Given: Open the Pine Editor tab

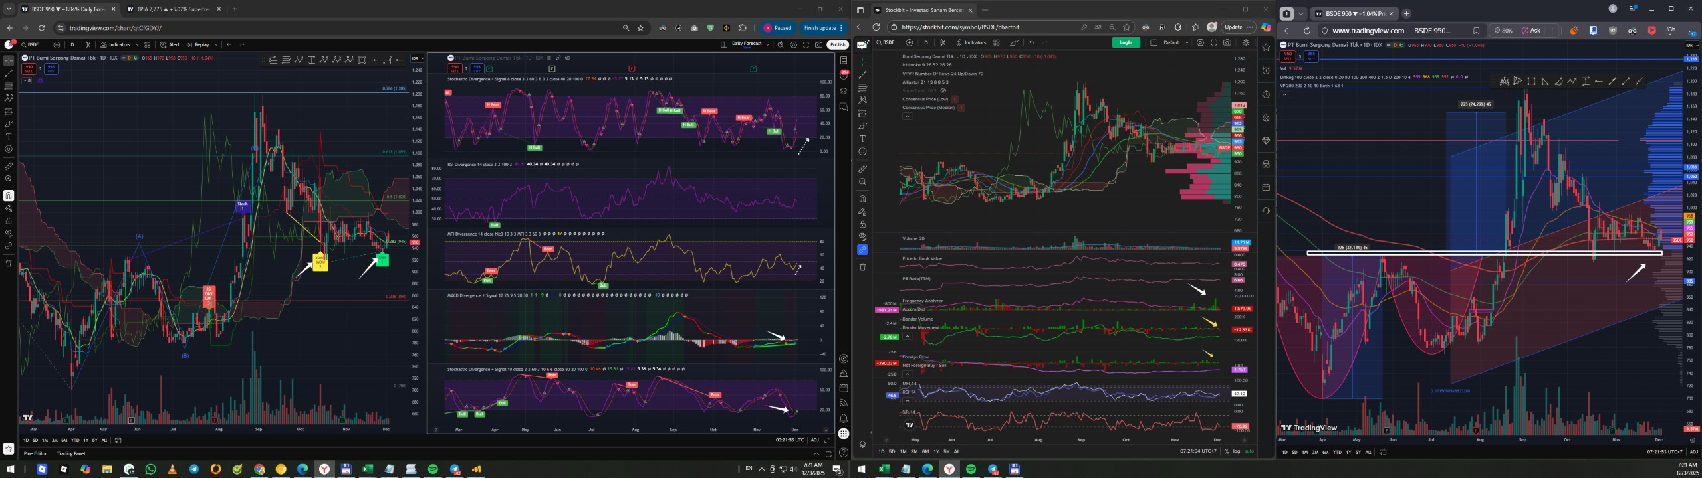Looking at the screenshot, I should 35,454.
